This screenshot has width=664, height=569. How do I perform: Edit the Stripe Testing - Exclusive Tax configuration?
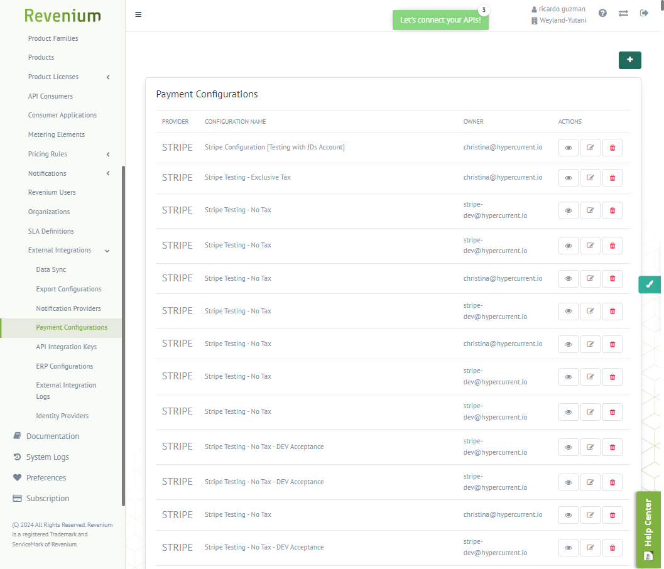pyautogui.click(x=590, y=178)
